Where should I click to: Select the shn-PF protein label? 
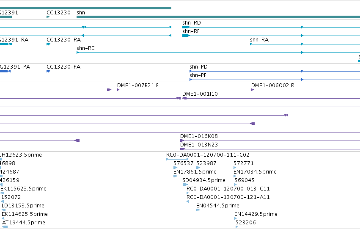tap(198, 75)
